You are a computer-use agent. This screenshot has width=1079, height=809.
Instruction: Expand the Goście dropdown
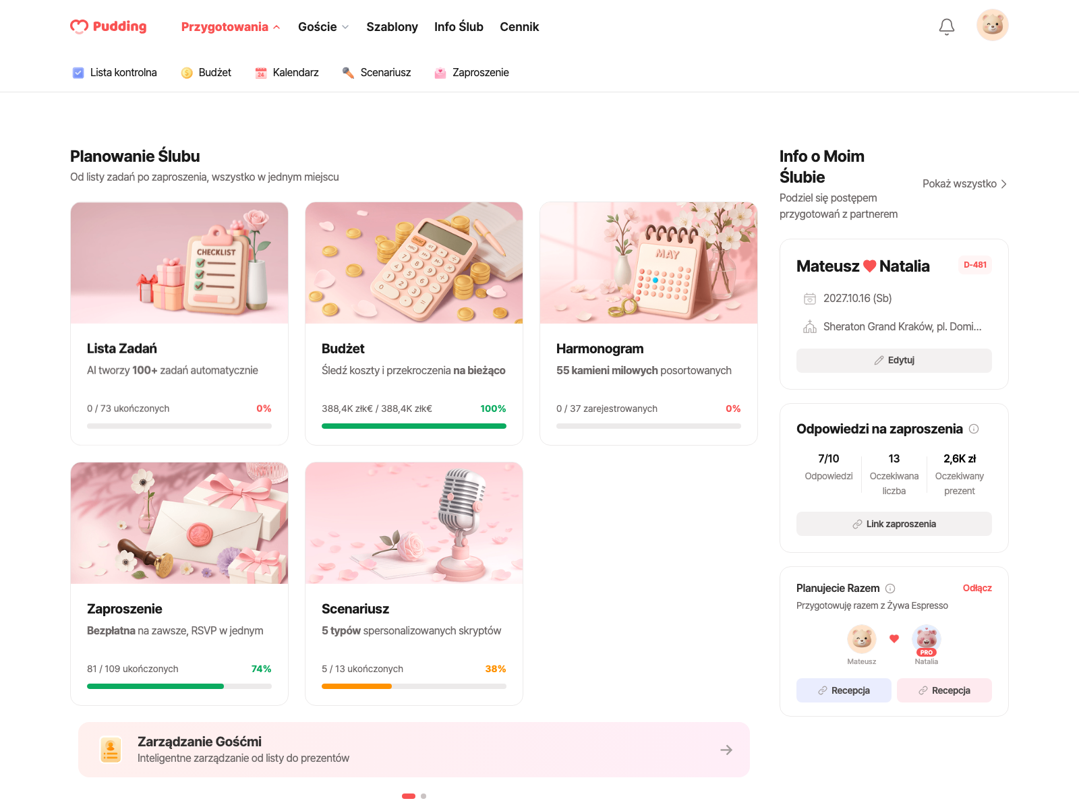point(324,27)
